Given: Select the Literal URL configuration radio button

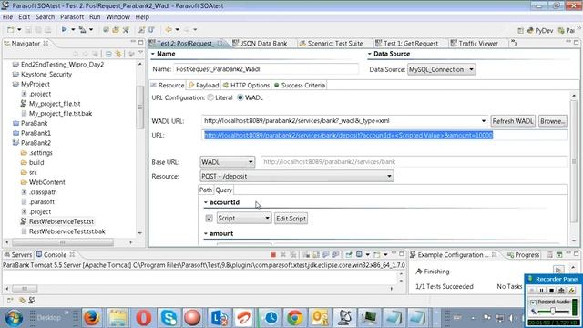Looking at the screenshot, I should click(210, 97).
